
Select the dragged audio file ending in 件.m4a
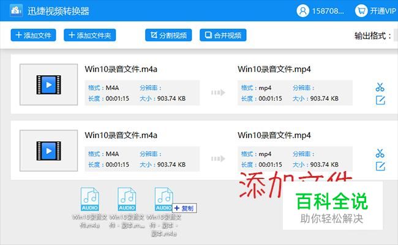pyautogui.click(x=89, y=208)
